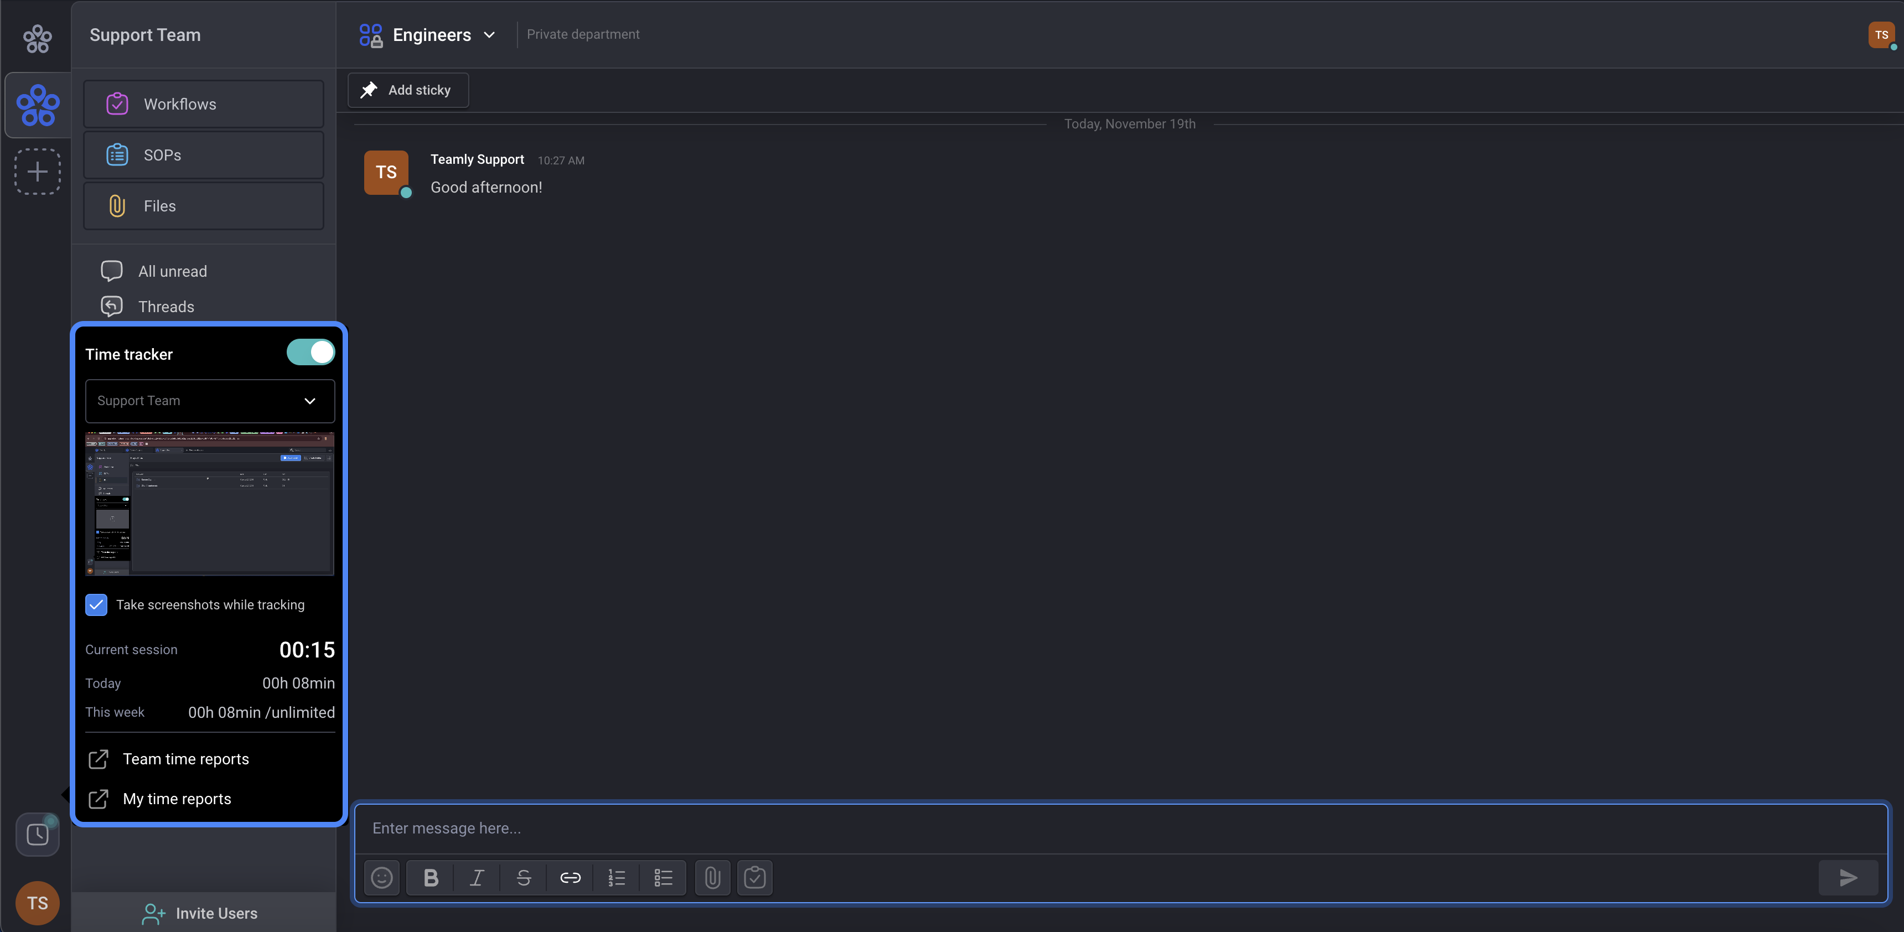Screen dimensions: 1904x932
Task: Click the tracker screenshot thumbnail
Action: point(210,503)
